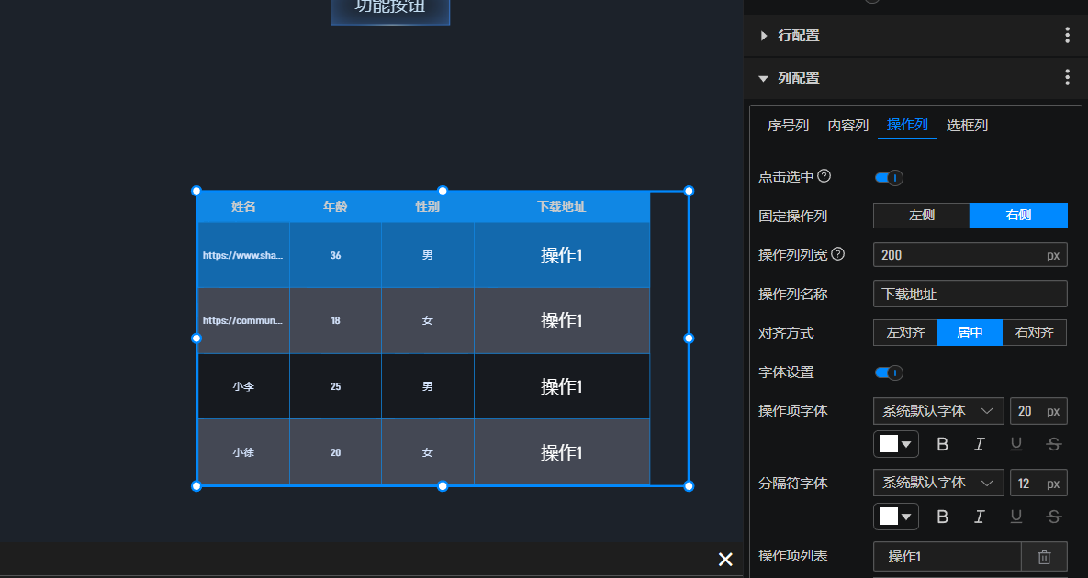1088x578 pixels.
Task: Open more options for 列配置
Action: [1067, 78]
